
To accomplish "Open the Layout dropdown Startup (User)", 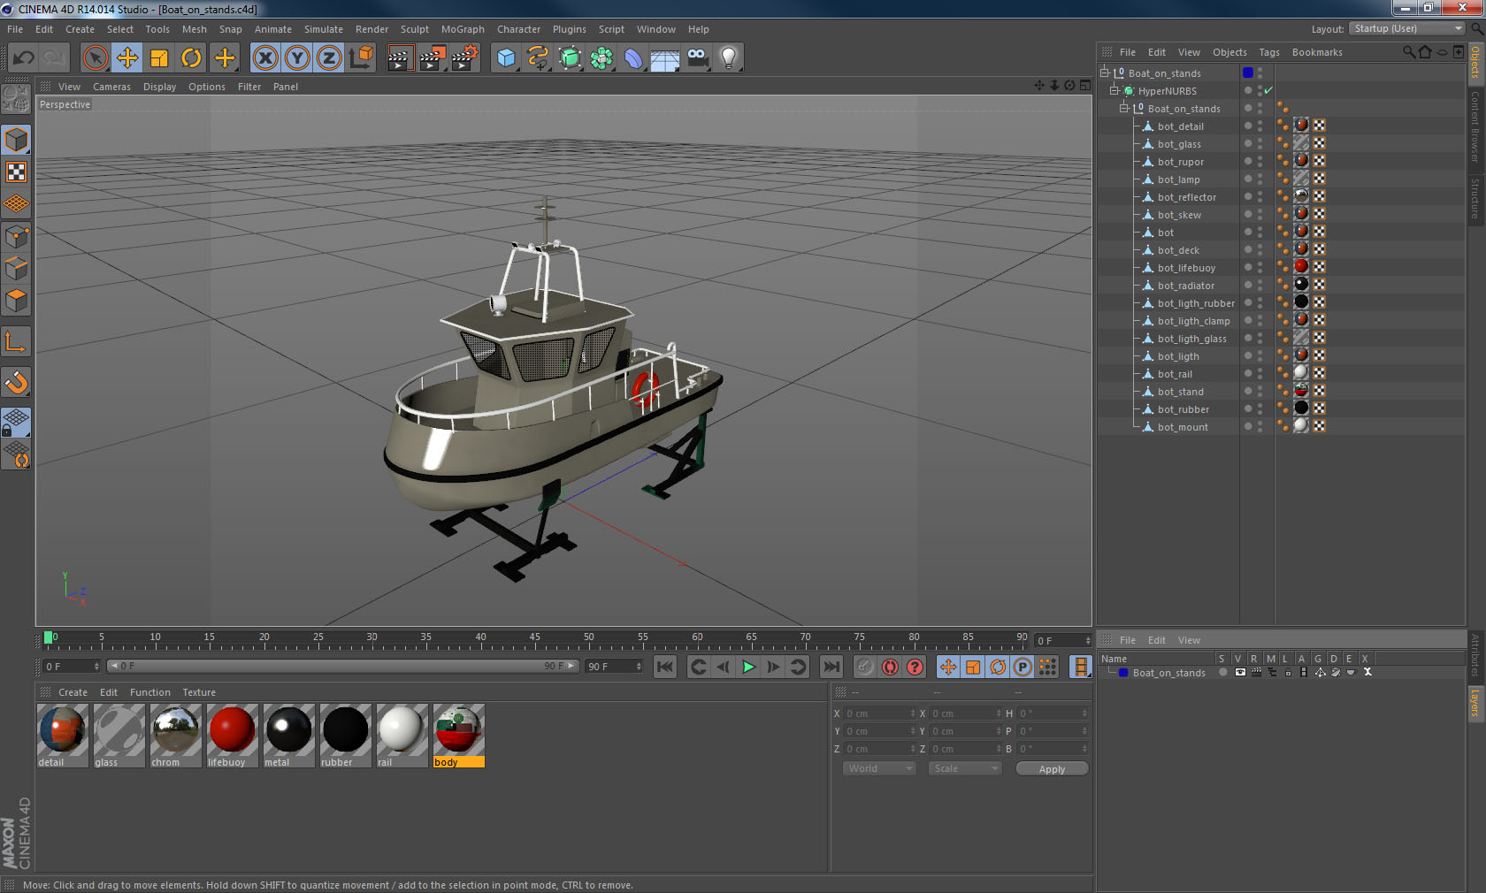I will 1407,28.
